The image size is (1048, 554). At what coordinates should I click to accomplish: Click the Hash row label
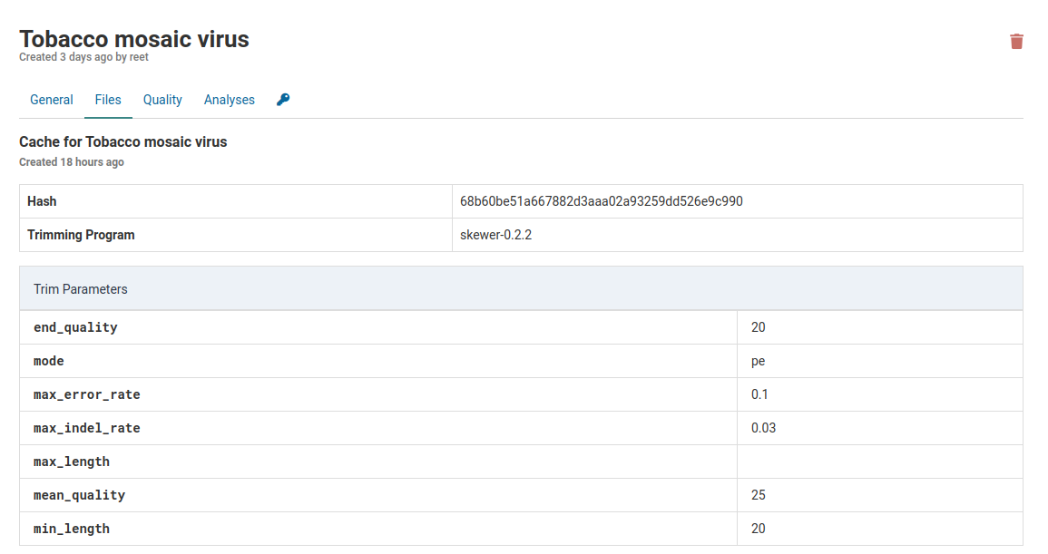click(42, 201)
